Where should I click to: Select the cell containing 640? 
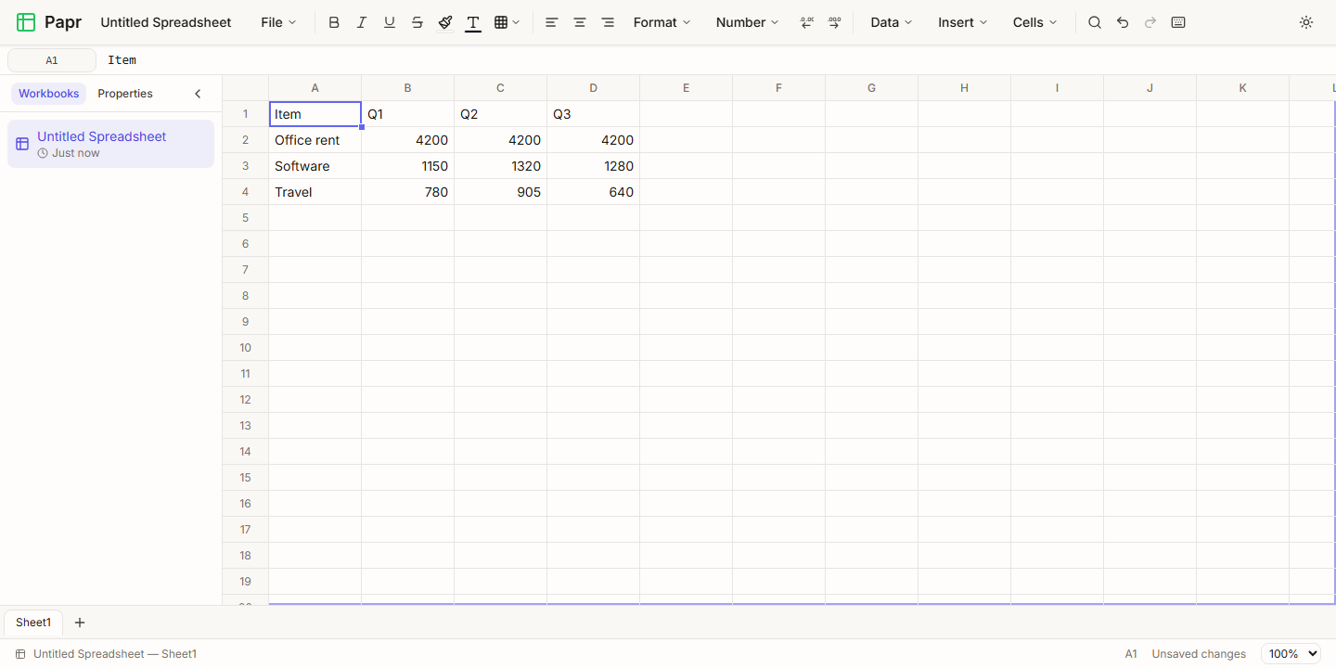pos(594,192)
